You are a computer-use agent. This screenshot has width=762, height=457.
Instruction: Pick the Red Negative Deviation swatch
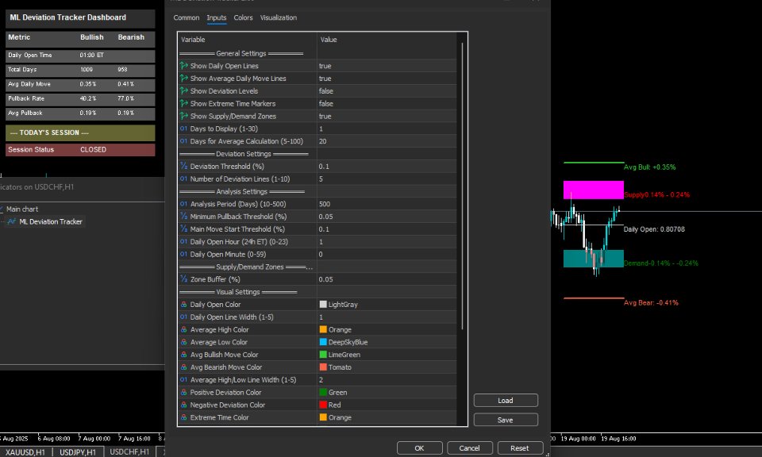click(323, 405)
